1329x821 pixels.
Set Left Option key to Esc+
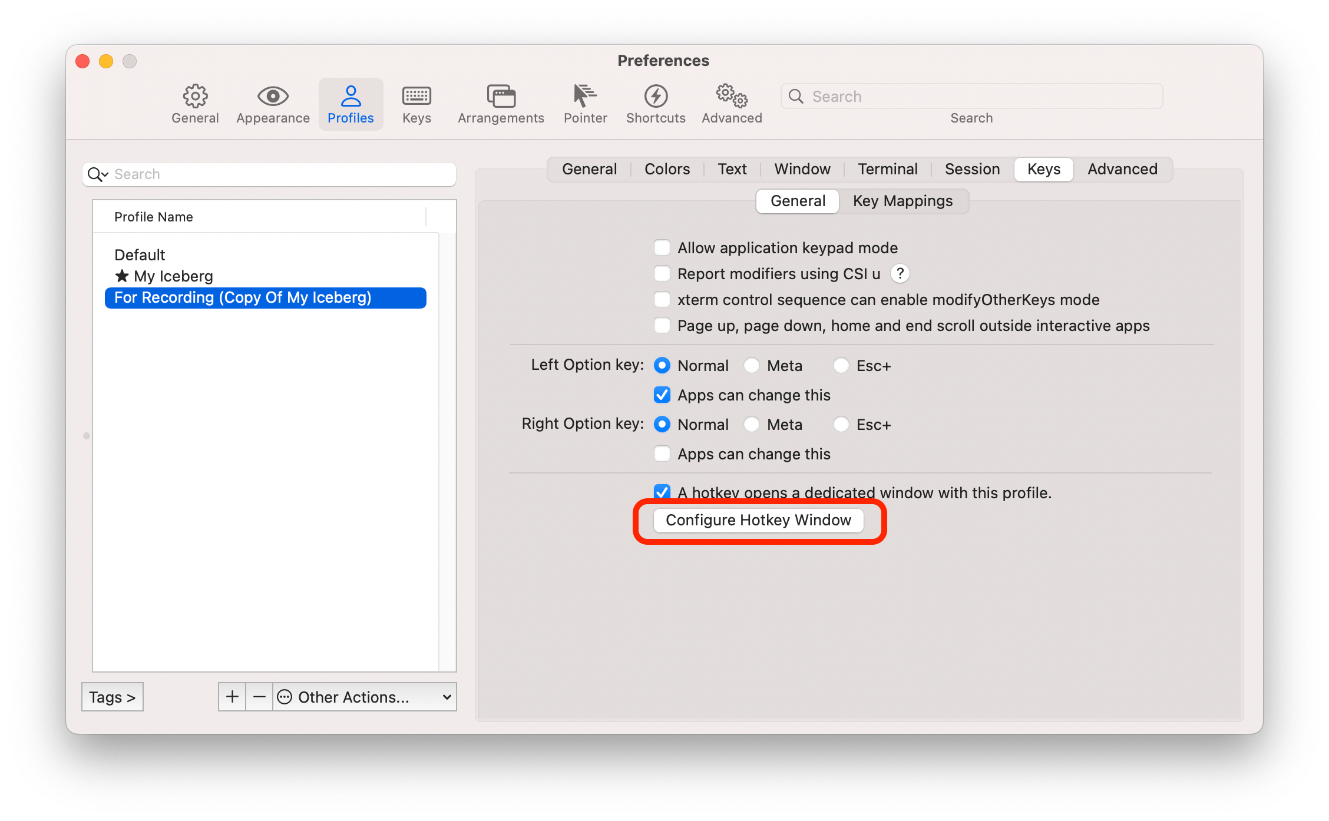pos(841,365)
